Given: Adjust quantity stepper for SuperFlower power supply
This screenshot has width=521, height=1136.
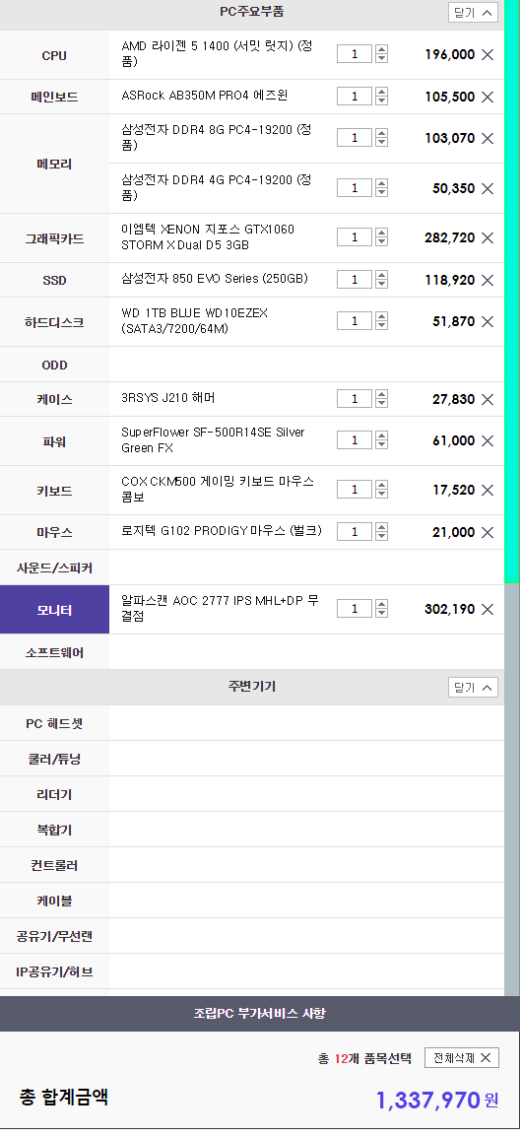Looking at the screenshot, I should click(x=382, y=440).
